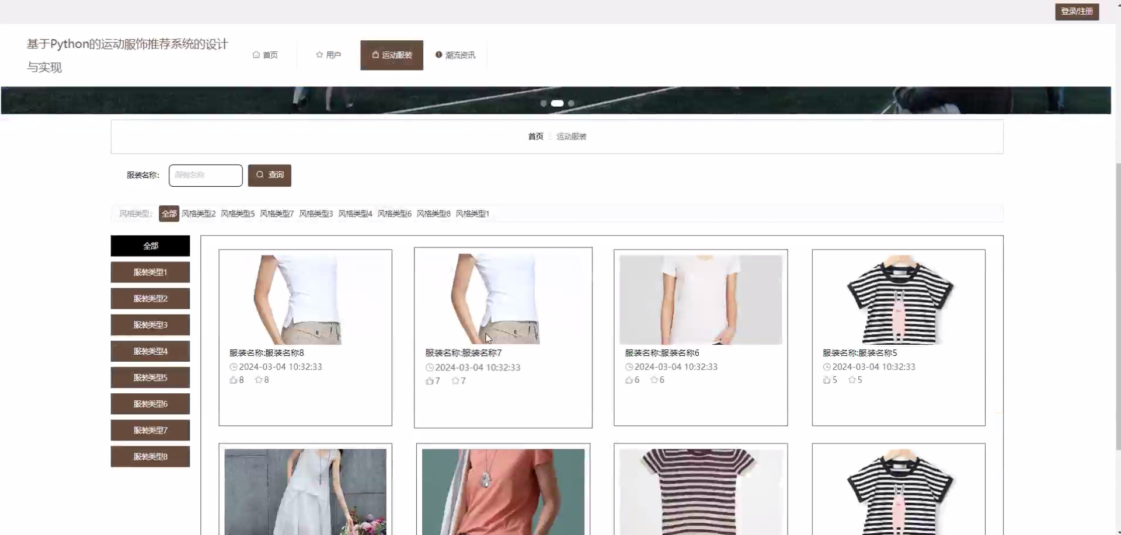The image size is (1121, 535).
Task: Favorite 服装名称7 using its star icon
Action: pos(455,381)
